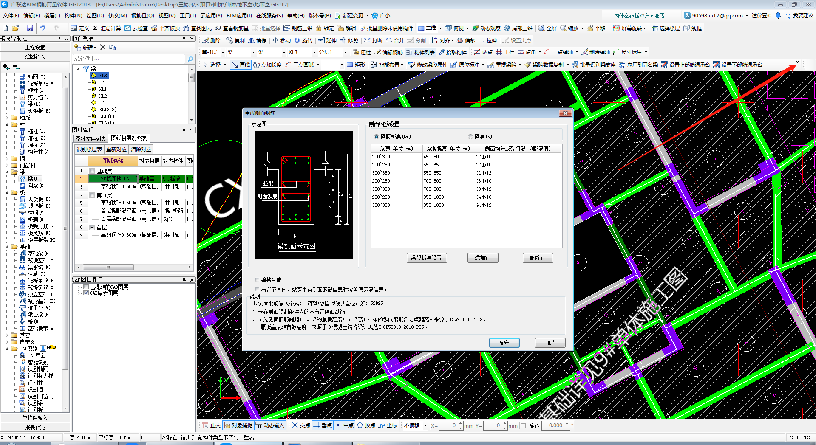The width and height of the screenshot is (816, 445).
Task: Click 应用到同名梁 apply to same-name beams
Action: tap(638, 65)
